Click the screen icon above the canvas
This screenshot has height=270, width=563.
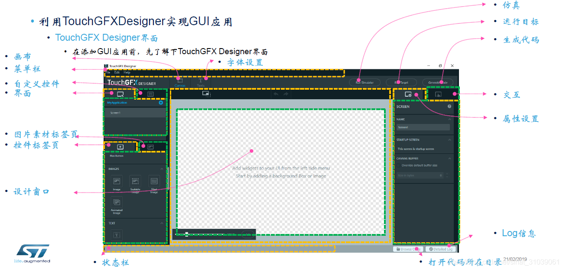pyautogui.click(x=206, y=94)
